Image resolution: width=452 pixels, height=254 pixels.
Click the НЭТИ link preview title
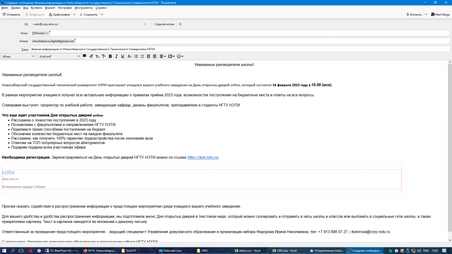click(x=8, y=173)
